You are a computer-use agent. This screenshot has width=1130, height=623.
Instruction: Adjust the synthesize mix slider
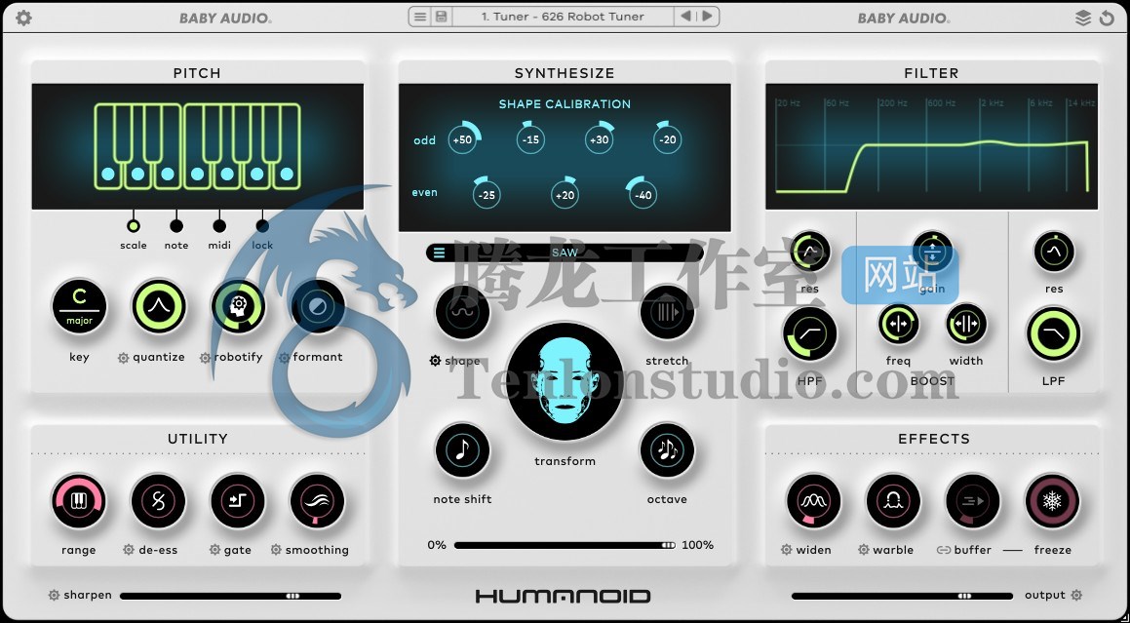pyautogui.click(x=565, y=546)
